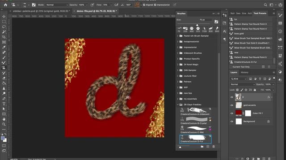Select the Lasso tool
Viewport: 286px width, 160px height.
point(4,27)
